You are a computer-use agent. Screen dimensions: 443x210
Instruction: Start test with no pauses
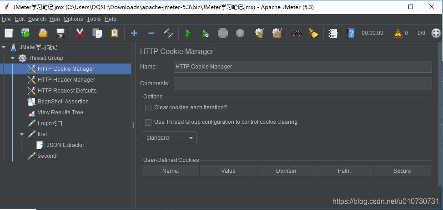click(206, 34)
